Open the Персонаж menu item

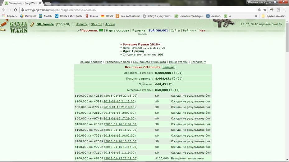(x=89, y=30)
